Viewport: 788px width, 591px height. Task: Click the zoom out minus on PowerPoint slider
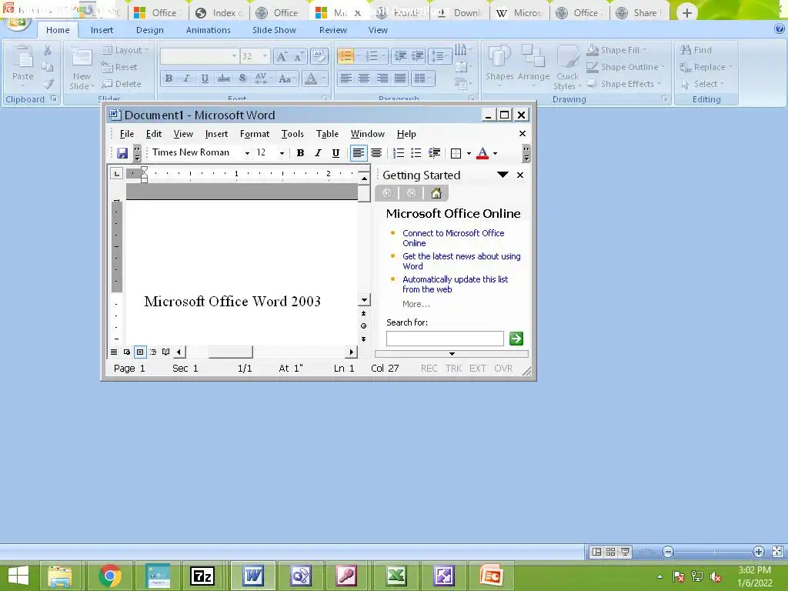click(x=668, y=552)
